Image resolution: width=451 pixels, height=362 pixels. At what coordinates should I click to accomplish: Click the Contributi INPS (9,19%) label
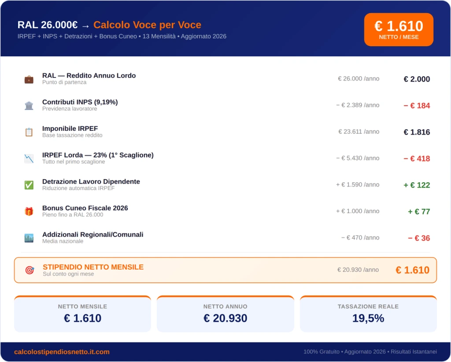point(80,102)
